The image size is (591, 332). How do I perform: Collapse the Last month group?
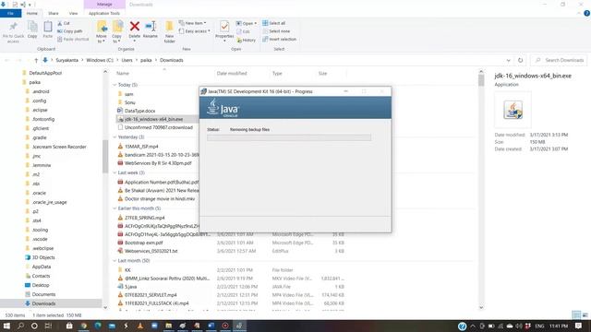click(x=115, y=260)
